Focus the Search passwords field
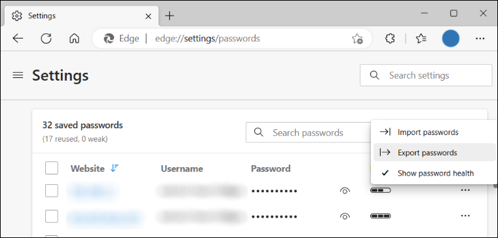This screenshot has width=498, height=238. coord(309,132)
